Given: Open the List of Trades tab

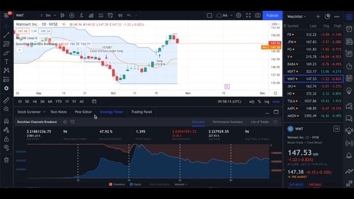Looking at the screenshot, I should coord(260,122).
